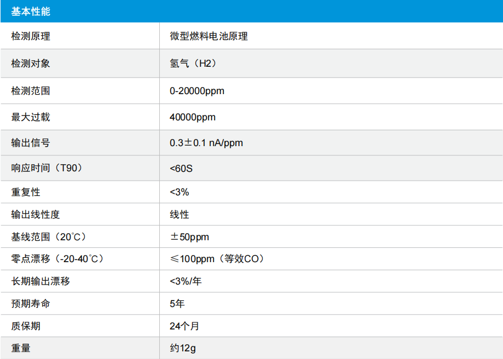503x359 pixels.
Task: Select the 约12g weight value
Action: pyautogui.click(x=183, y=348)
